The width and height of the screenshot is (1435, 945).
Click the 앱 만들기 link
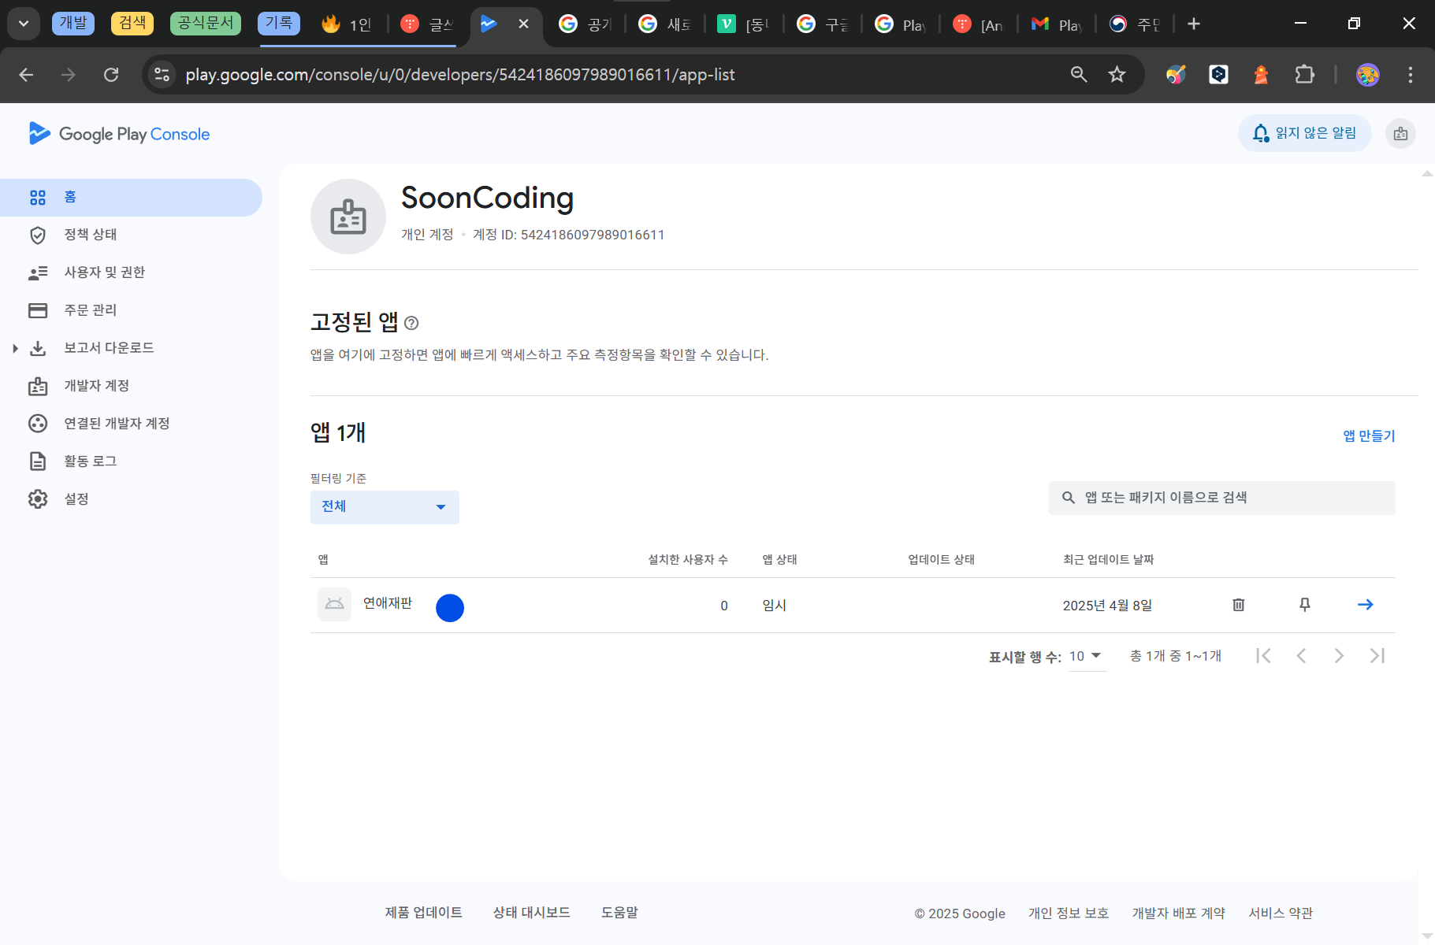point(1369,435)
